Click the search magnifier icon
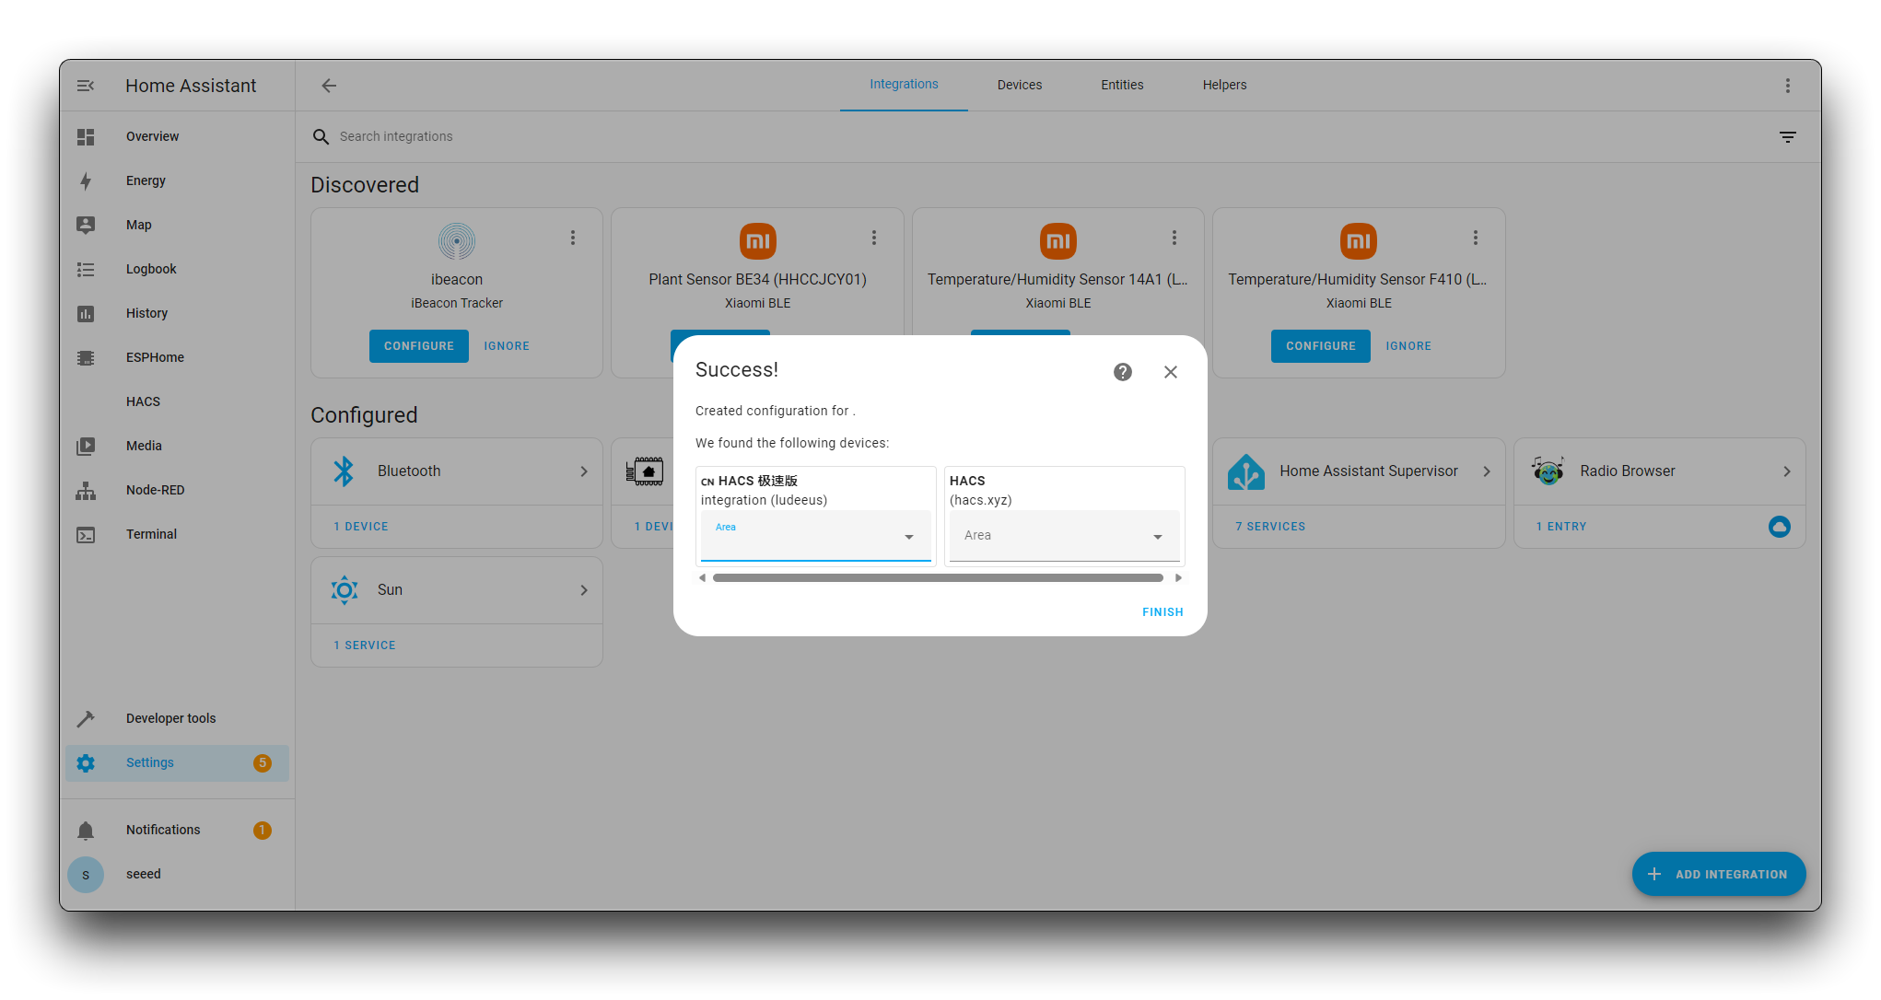The height and width of the screenshot is (1000, 1881). click(x=321, y=136)
